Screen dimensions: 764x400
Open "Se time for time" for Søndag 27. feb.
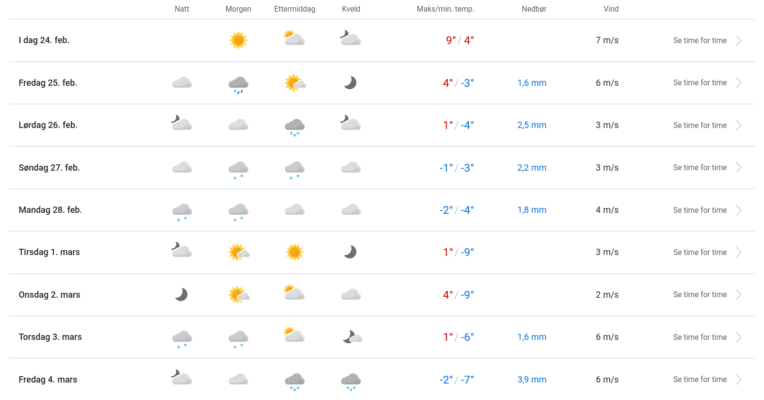pos(699,167)
